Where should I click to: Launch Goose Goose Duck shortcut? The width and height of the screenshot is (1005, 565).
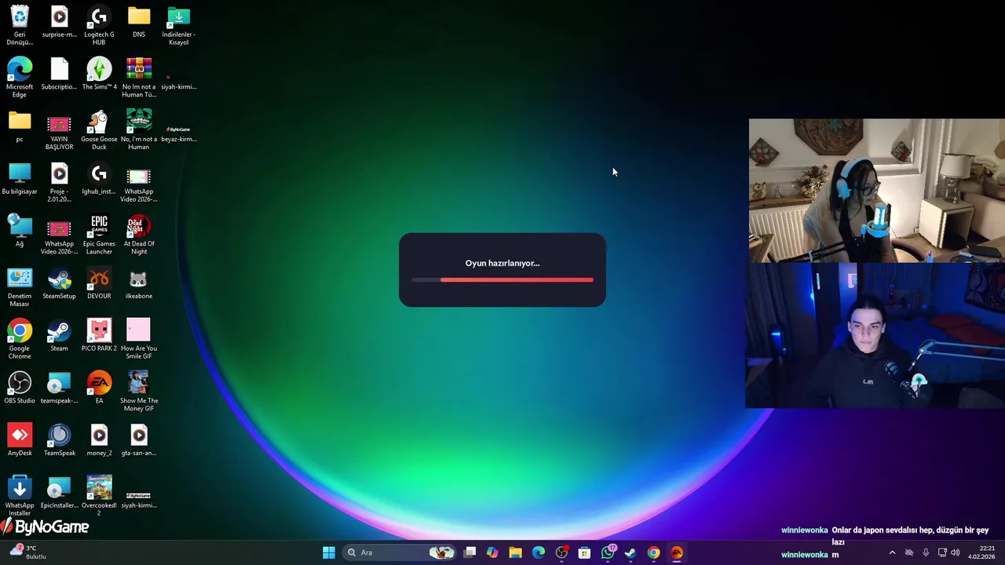click(99, 130)
